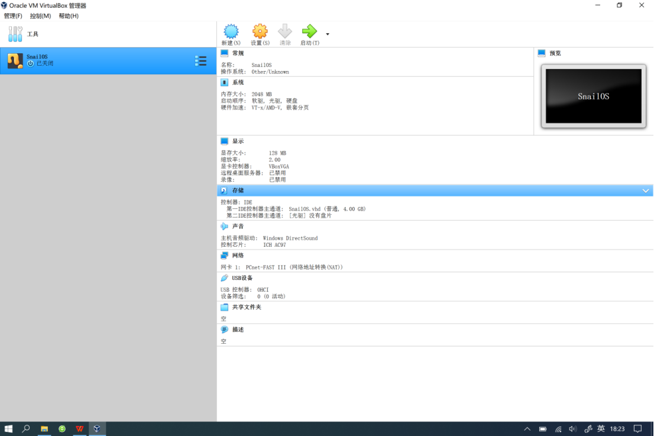This screenshot has height=436, width=654.
Task: Switch input language 英 indicator
Action: coord(601,428)
